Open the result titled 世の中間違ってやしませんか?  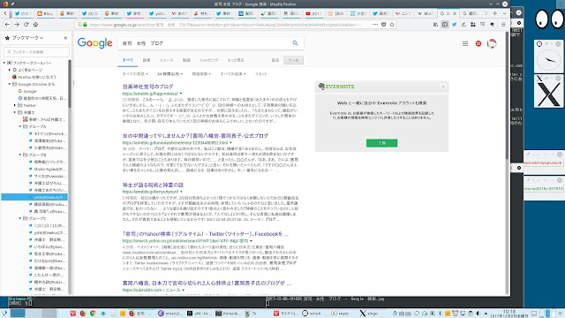coord(195,136)
